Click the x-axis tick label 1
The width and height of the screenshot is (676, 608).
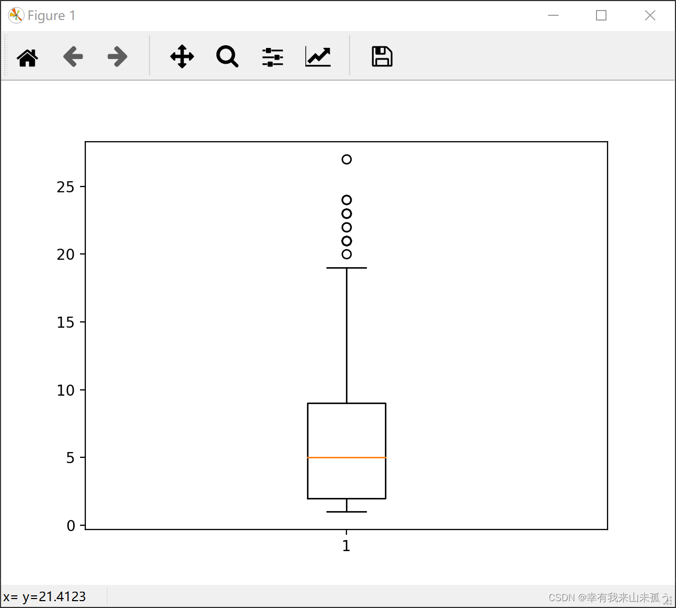point(346,546)
